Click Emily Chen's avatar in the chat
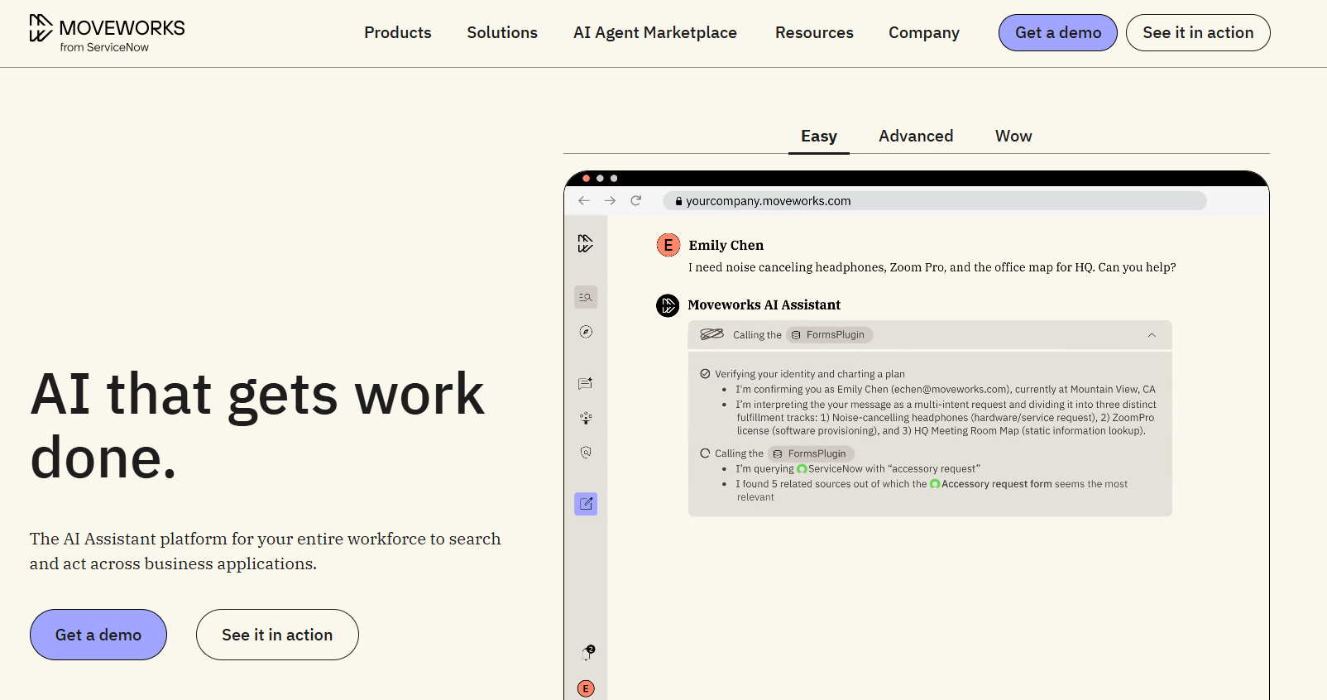Image resolution: width=1327 pixels, height=700 pixels. 668,245
